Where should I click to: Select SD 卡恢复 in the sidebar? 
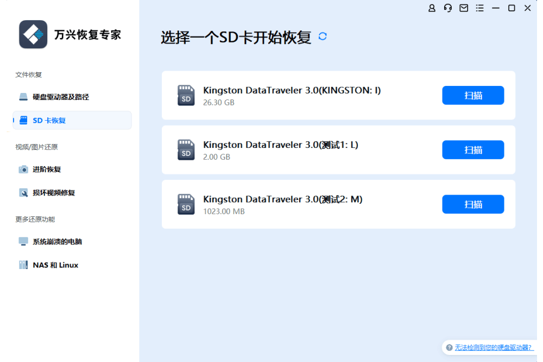pyautogui.click(x=72, y=120)
